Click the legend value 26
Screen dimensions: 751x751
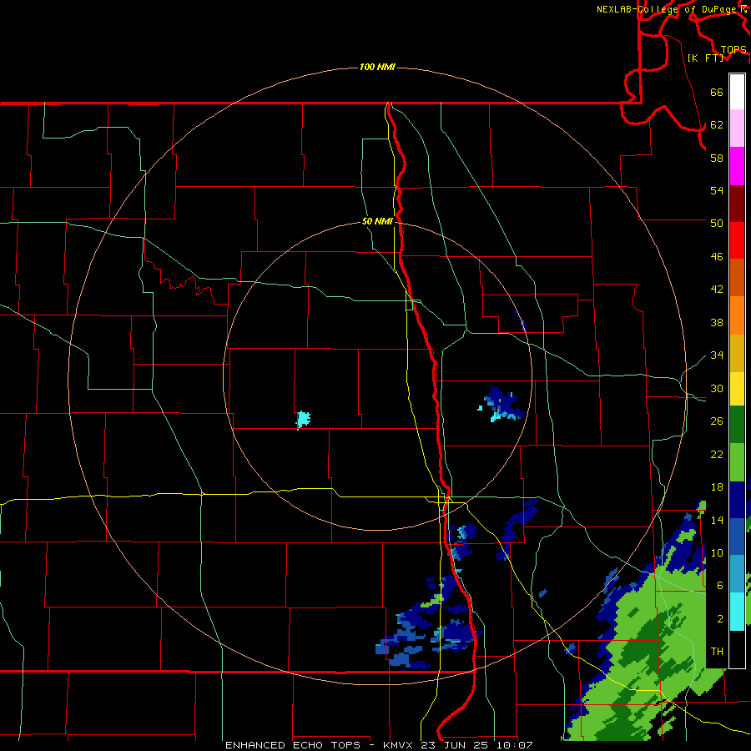tap(717, 421)
